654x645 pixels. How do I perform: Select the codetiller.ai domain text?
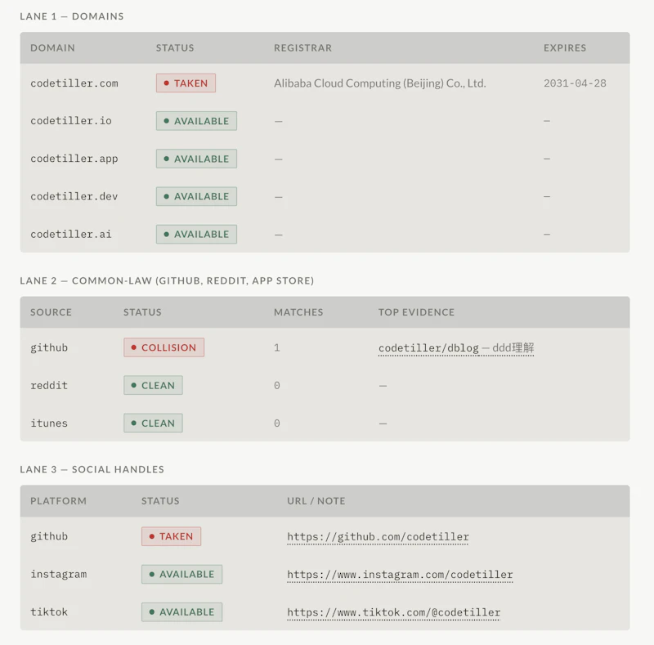pos(71,234)
